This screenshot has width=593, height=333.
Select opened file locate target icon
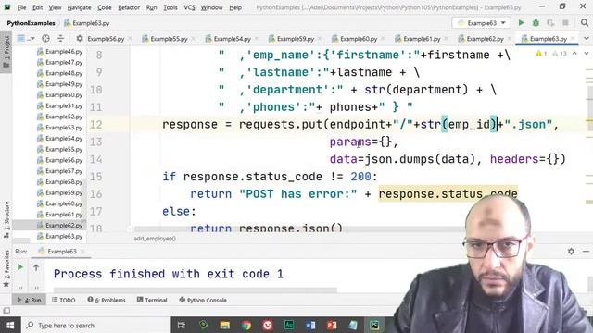(45, 39)
